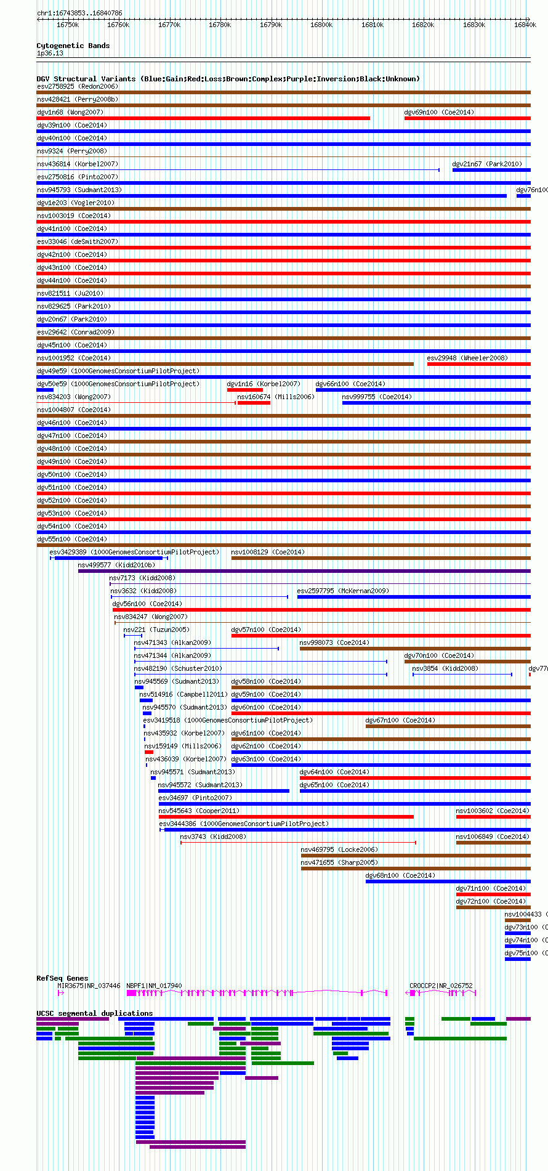Click the NBPF1 gene start block
Screen dimensions: 548x1171
(131, 993)
